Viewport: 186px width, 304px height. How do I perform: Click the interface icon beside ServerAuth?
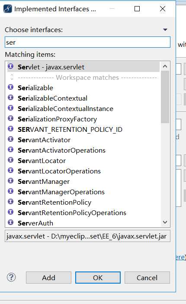coord(11,222)
